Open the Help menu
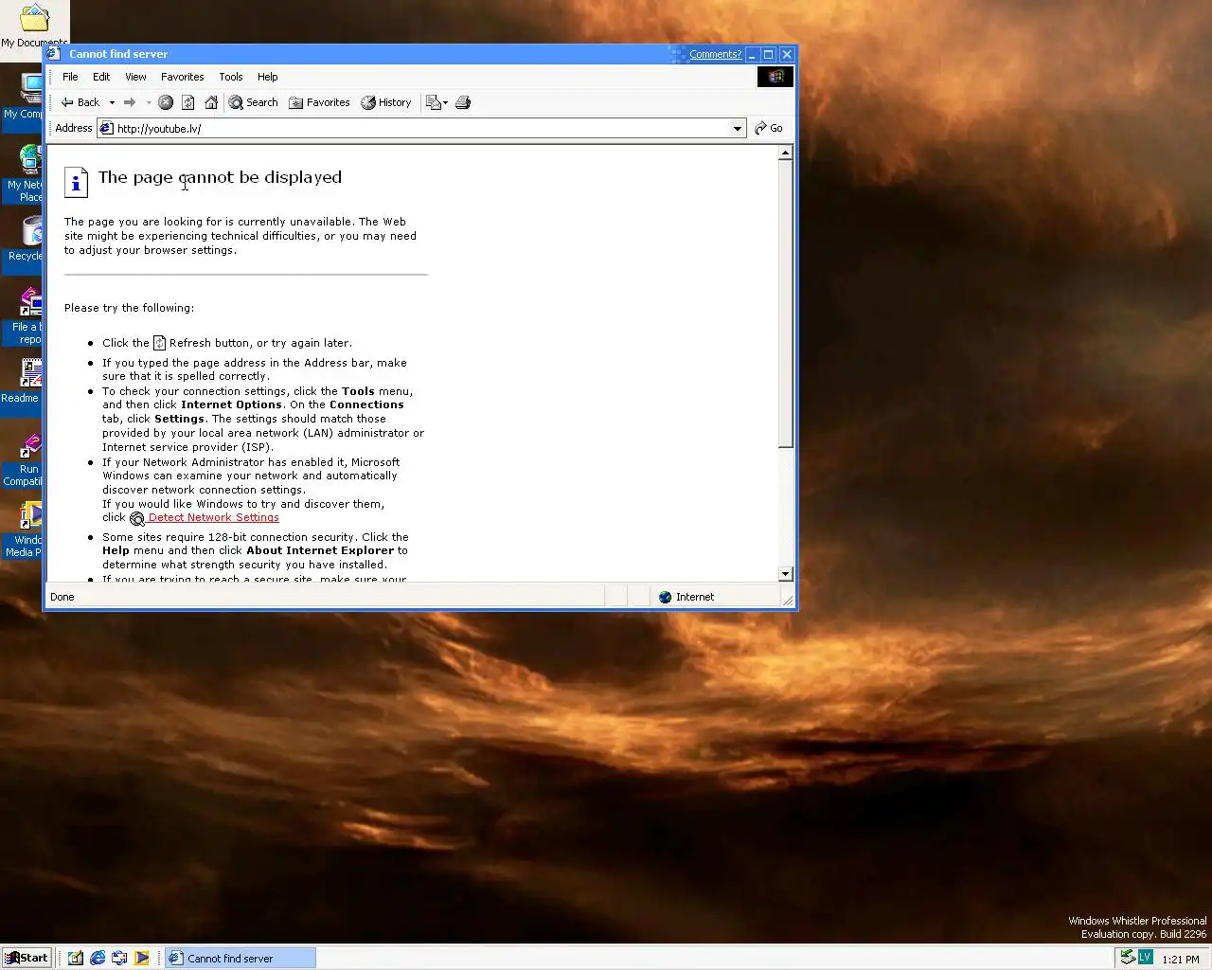The width and height of the screenshot is (1212, 970). coord(268,77)
